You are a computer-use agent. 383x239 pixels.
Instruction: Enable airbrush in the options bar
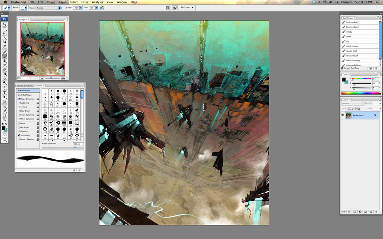pyautogui.click(x=101, y=8)
